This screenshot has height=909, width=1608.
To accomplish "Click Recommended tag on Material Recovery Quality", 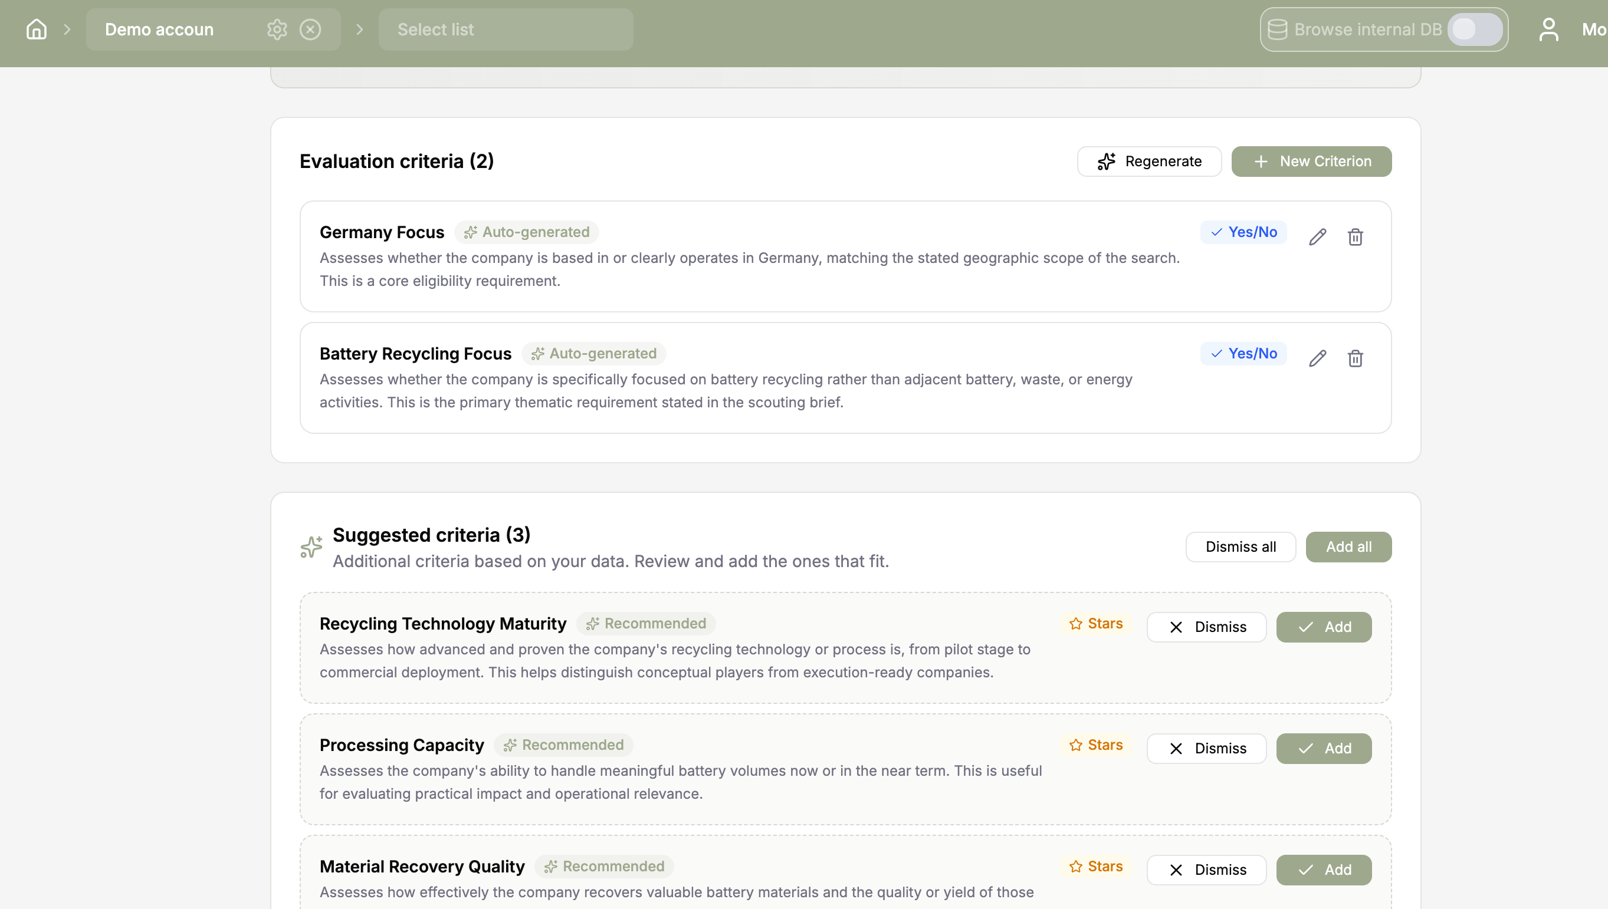I will (x=604, y=867).
